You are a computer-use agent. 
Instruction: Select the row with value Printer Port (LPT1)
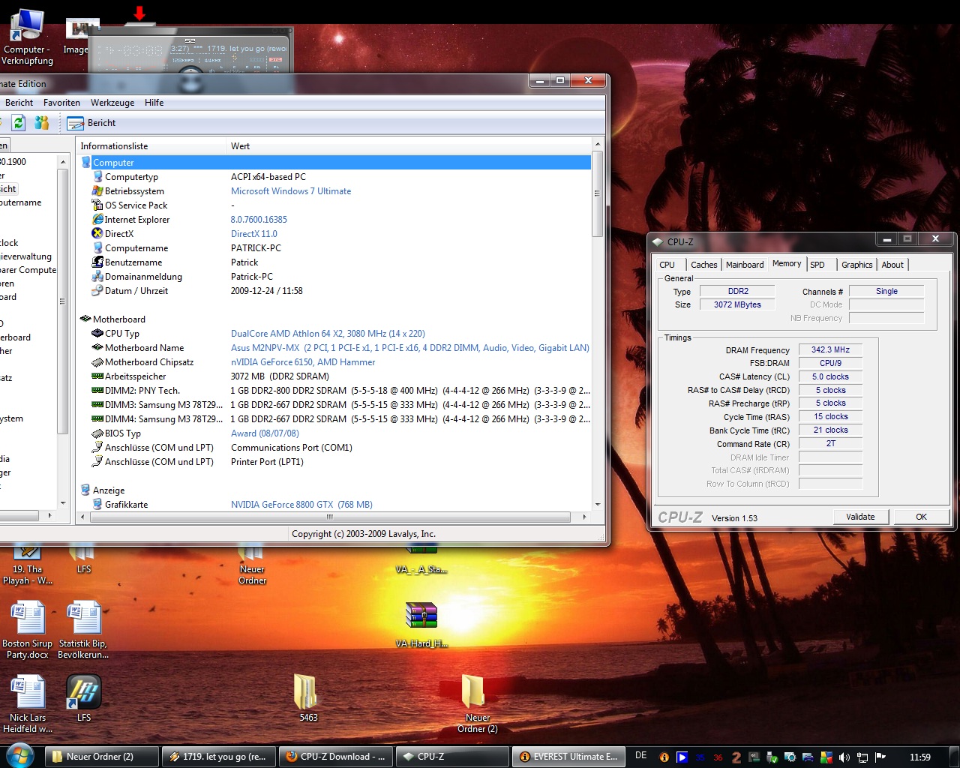tap(334, 462)
